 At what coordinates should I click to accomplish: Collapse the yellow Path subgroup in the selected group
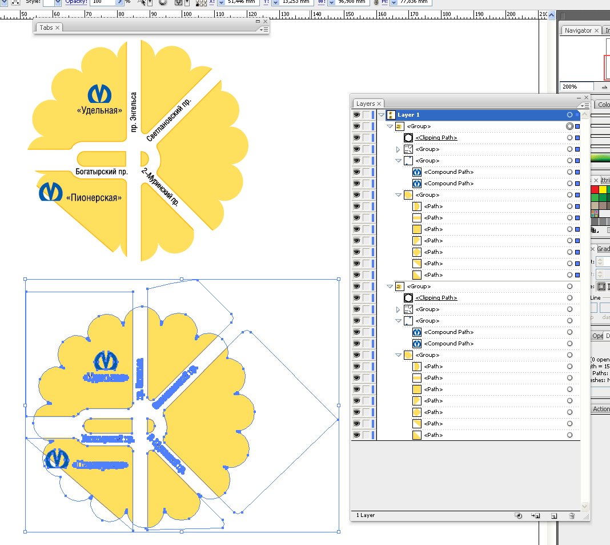[398, 195]
